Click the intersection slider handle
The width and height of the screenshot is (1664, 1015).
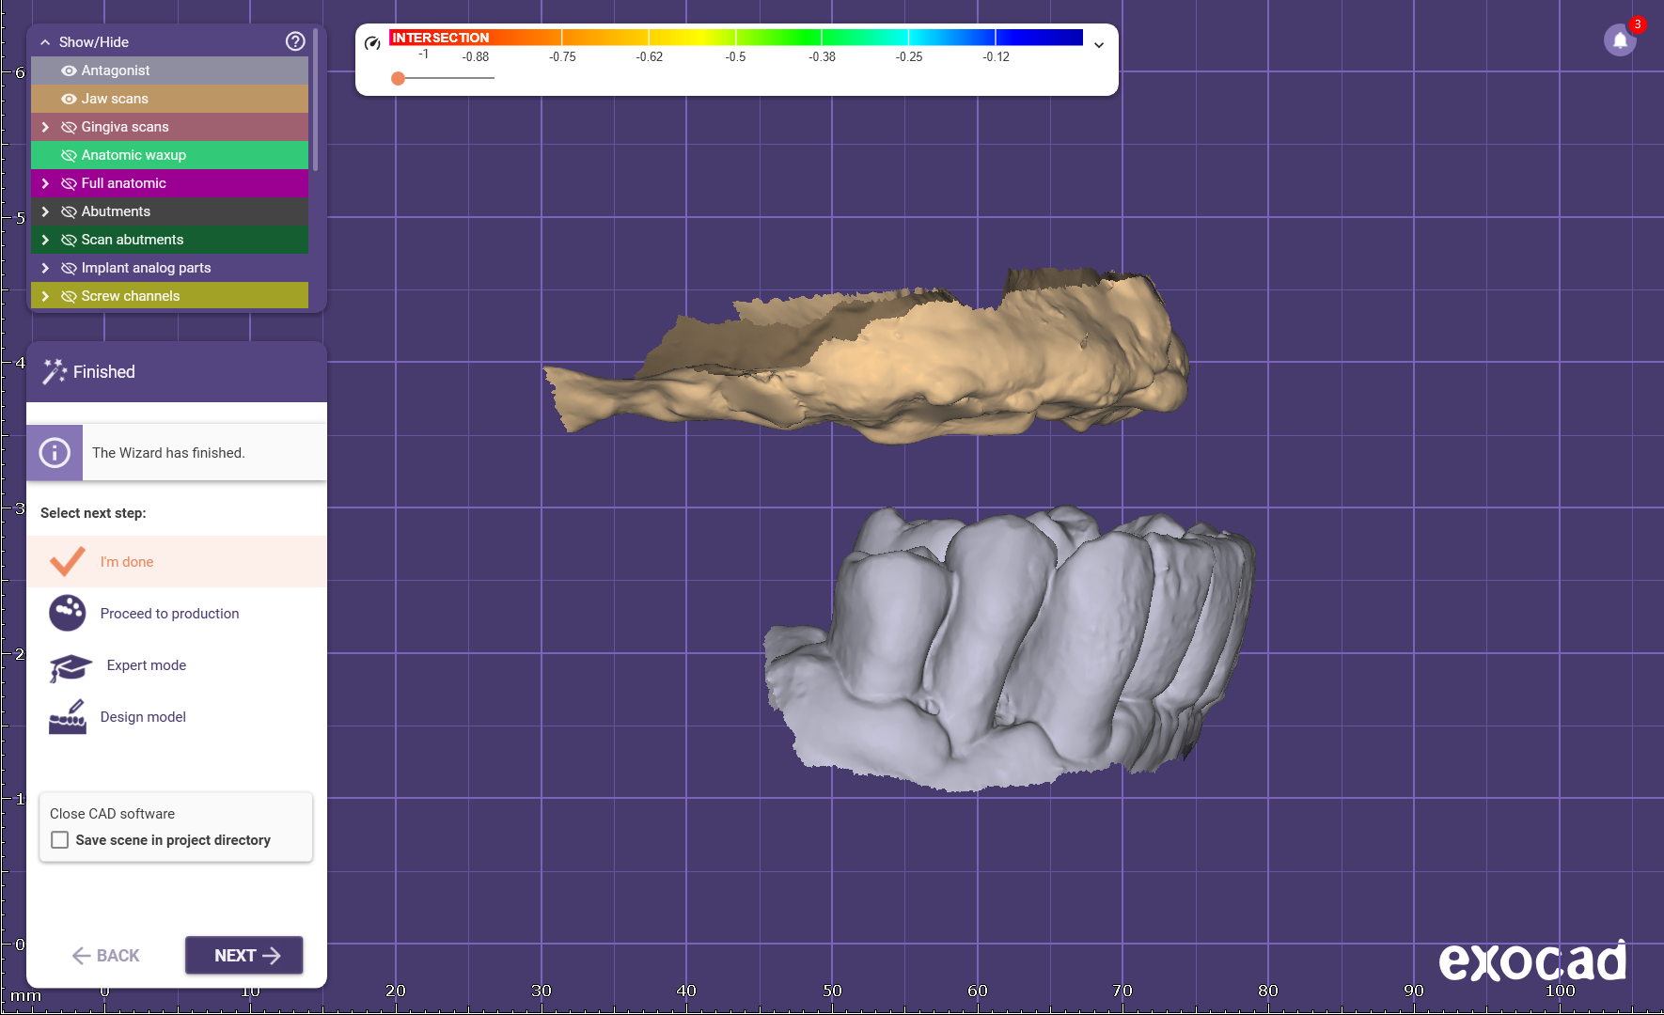click(399, 78)
